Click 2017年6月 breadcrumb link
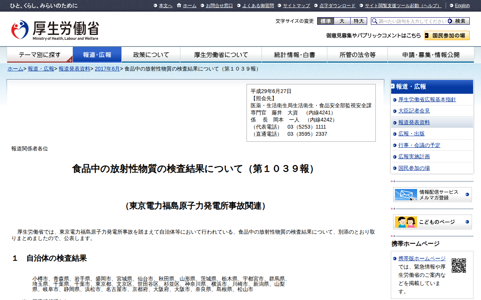 107,69
